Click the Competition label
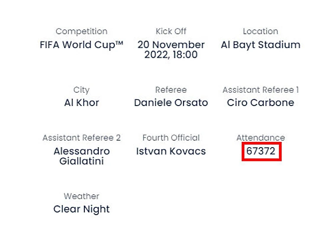 pos(81,31)
